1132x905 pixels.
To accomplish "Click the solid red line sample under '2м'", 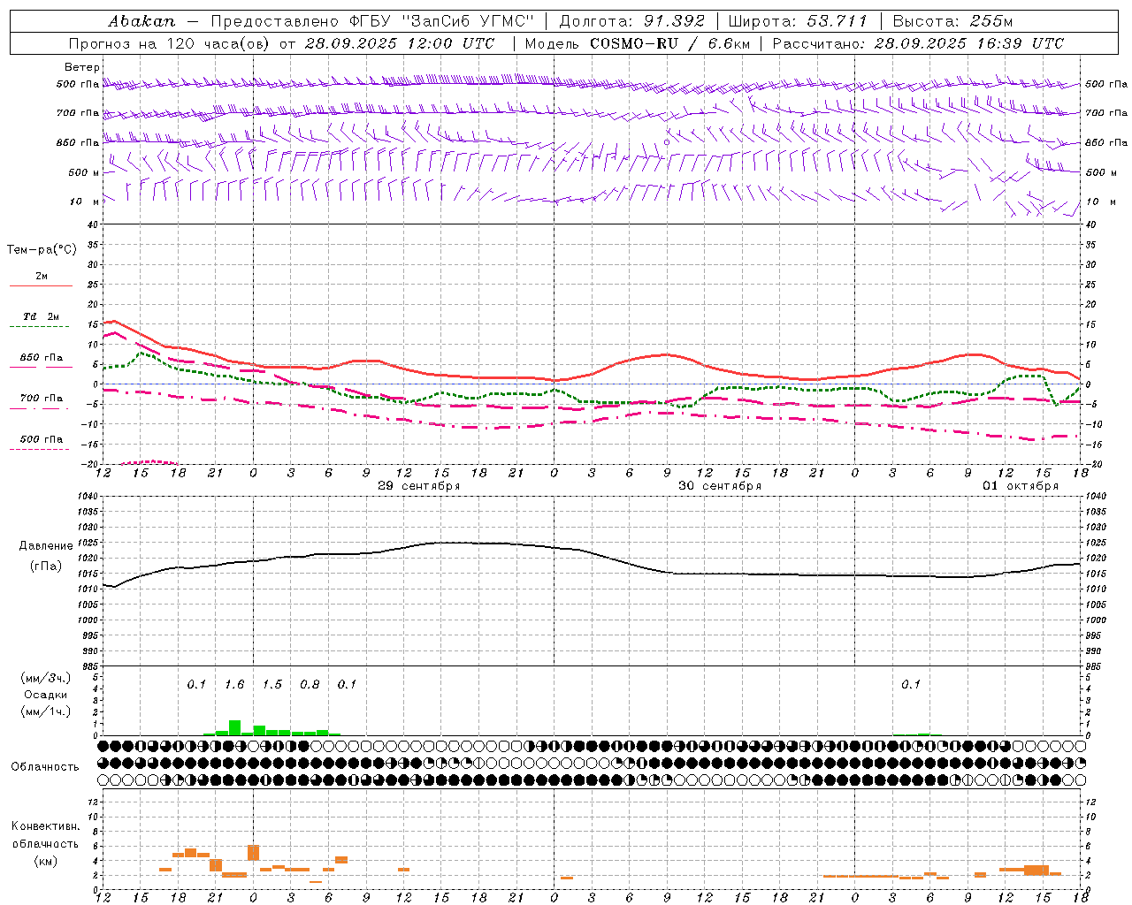I will click(x=41, y=285).
